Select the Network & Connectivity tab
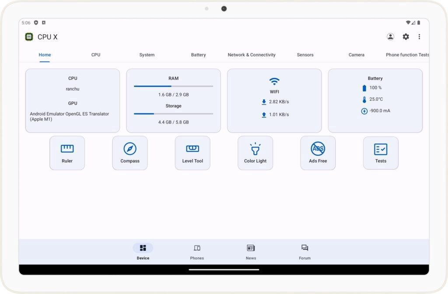 click(x=251, y=55)
